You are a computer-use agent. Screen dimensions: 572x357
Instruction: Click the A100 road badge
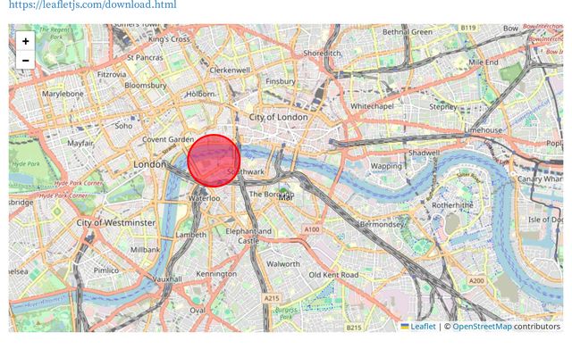(312, 229)
